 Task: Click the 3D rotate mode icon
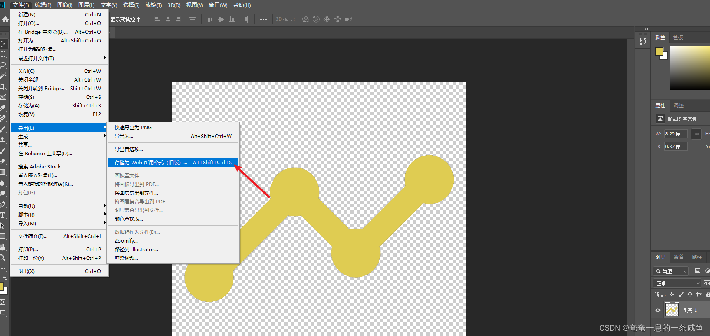coord(306,19)
